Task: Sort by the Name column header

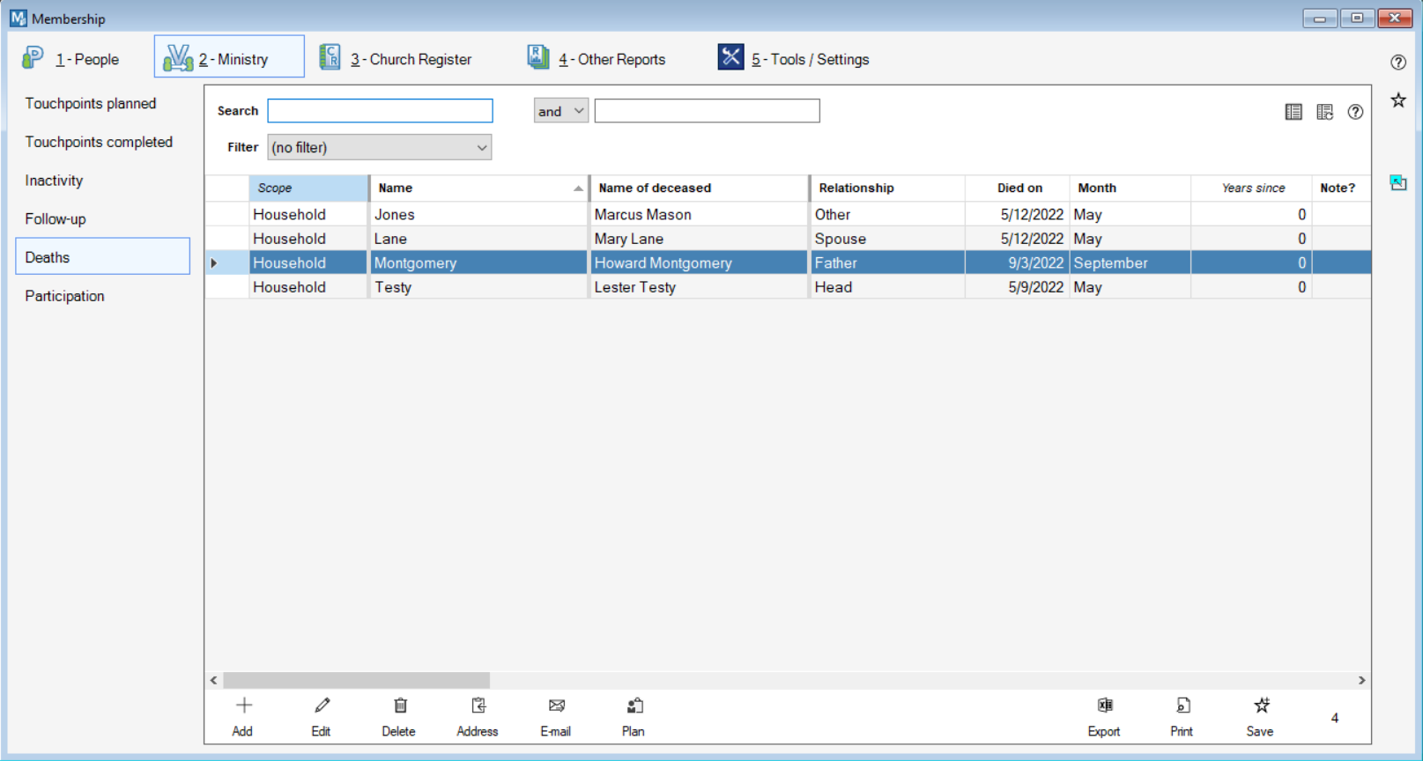Action: coord(478,188)
